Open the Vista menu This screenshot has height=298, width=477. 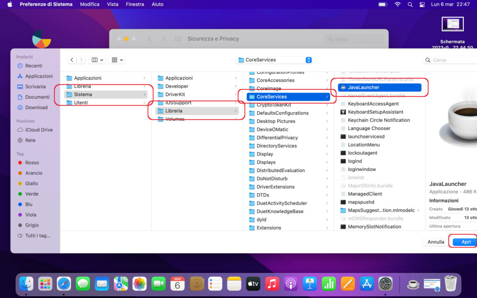113,4
